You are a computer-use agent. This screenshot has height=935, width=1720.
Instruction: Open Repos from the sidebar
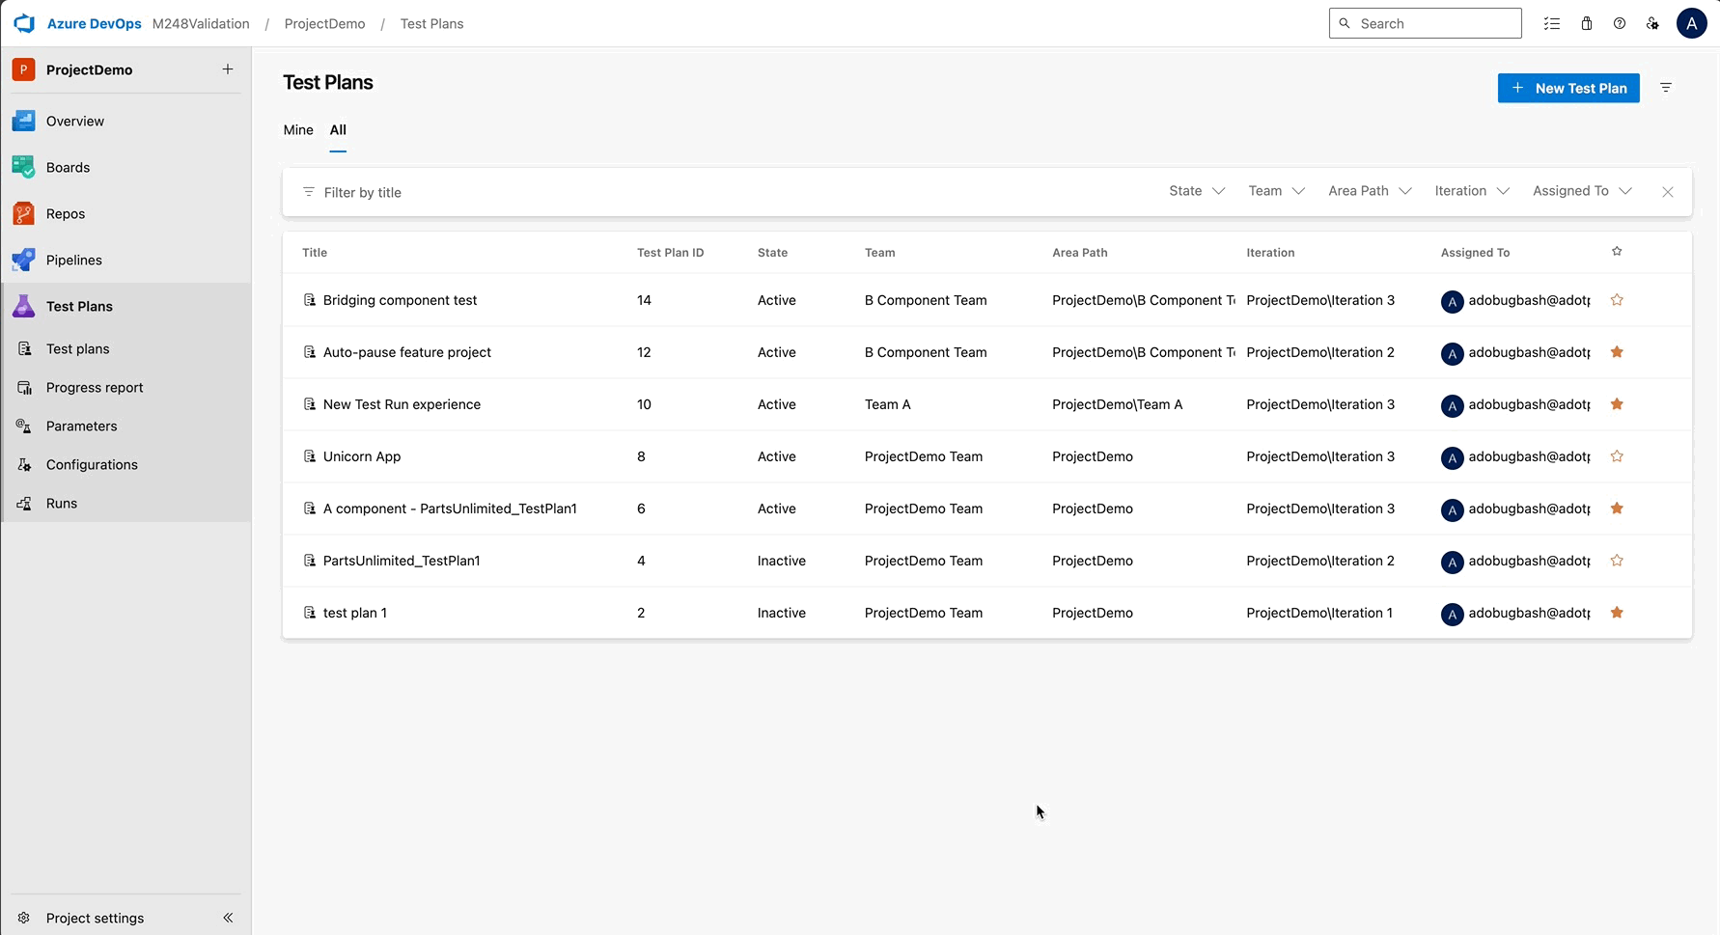[64, 213]
